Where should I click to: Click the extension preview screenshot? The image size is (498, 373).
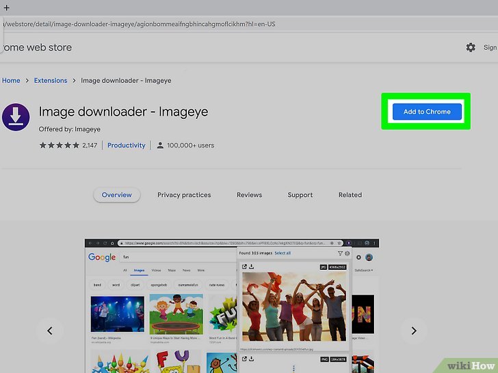(232, 306)
